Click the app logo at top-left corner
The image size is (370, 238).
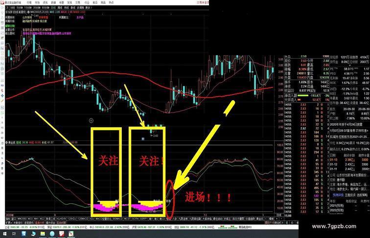(2, 2)
